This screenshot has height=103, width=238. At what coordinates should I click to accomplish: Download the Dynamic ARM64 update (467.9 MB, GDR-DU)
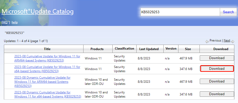coord(217,81)
